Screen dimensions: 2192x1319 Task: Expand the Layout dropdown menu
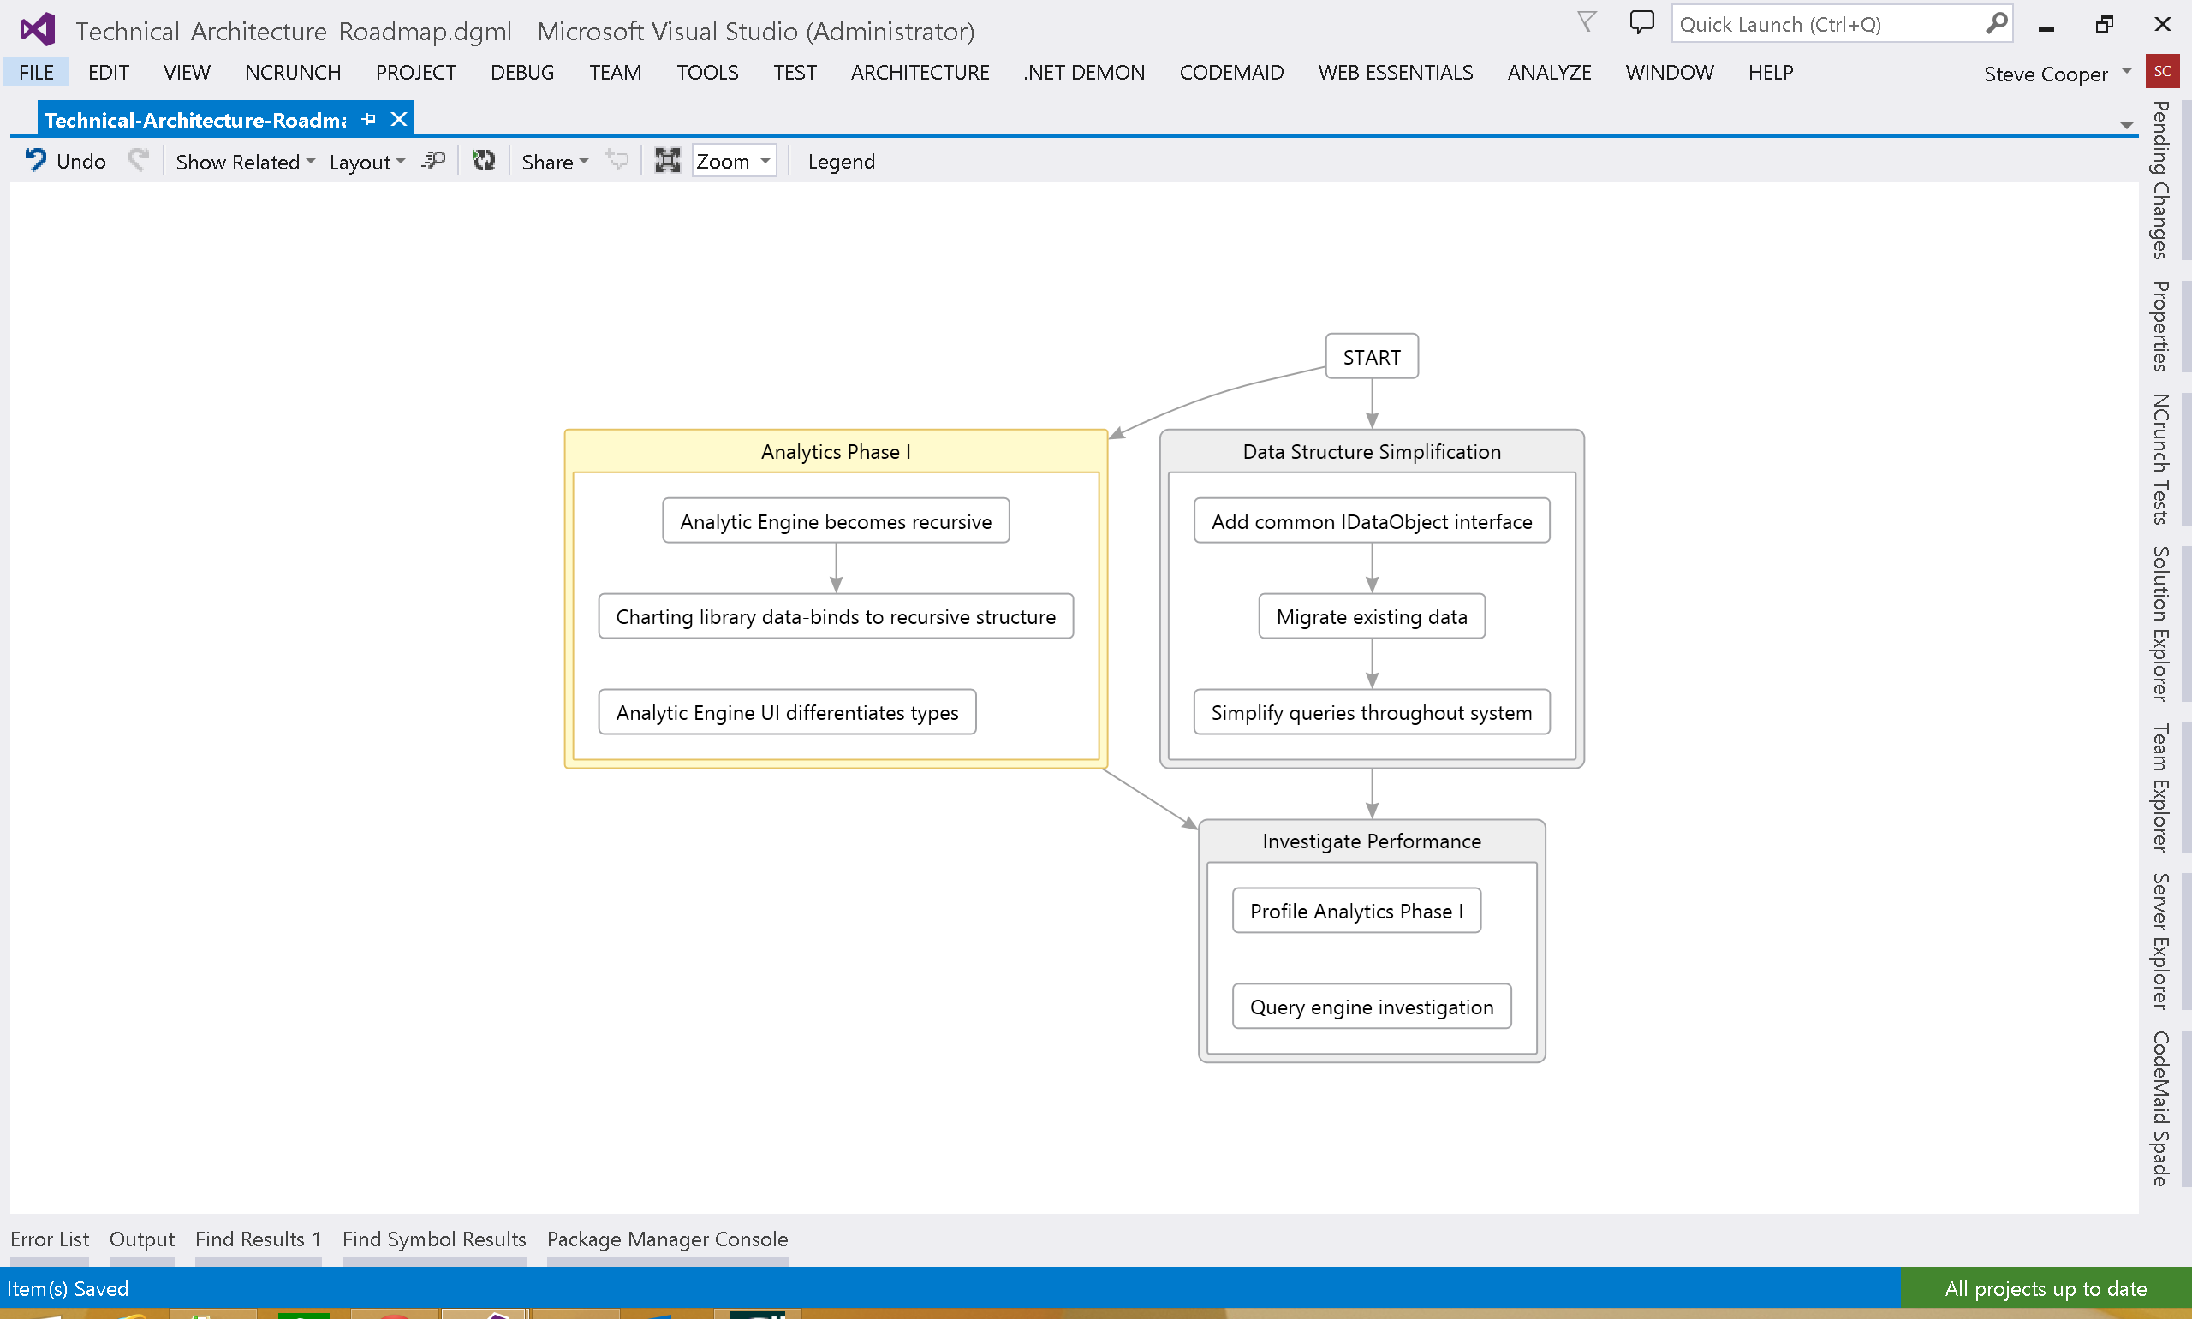click(x=366, y=162)
